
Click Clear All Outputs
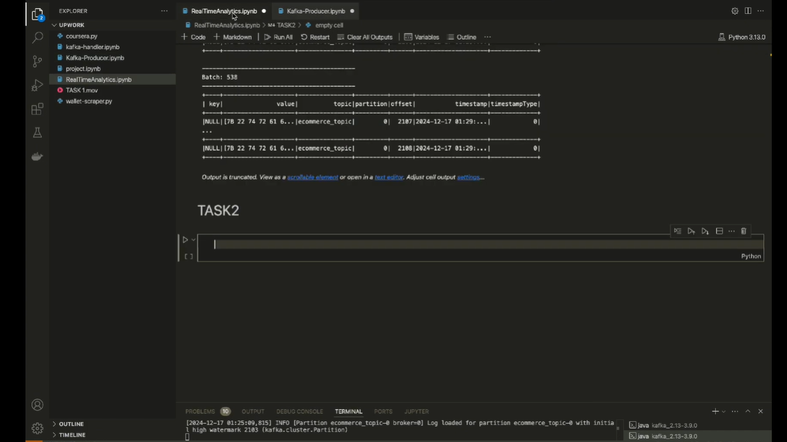pos(365,37)
